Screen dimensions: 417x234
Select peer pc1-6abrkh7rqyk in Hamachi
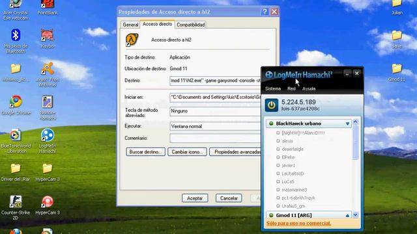(x=298, y=198)
